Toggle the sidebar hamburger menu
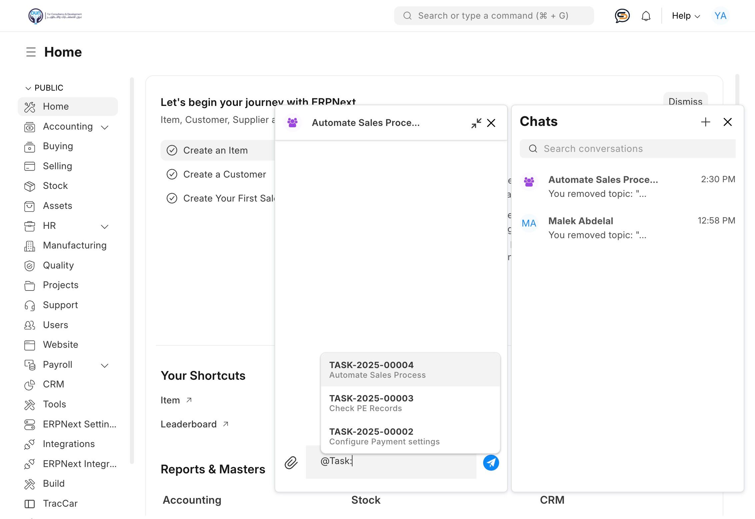The width and height of the screenshot is (755, 519). click(31, 52)
